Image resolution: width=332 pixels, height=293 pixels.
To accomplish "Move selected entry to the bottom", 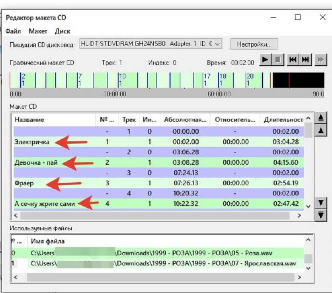I will (321, 215).
